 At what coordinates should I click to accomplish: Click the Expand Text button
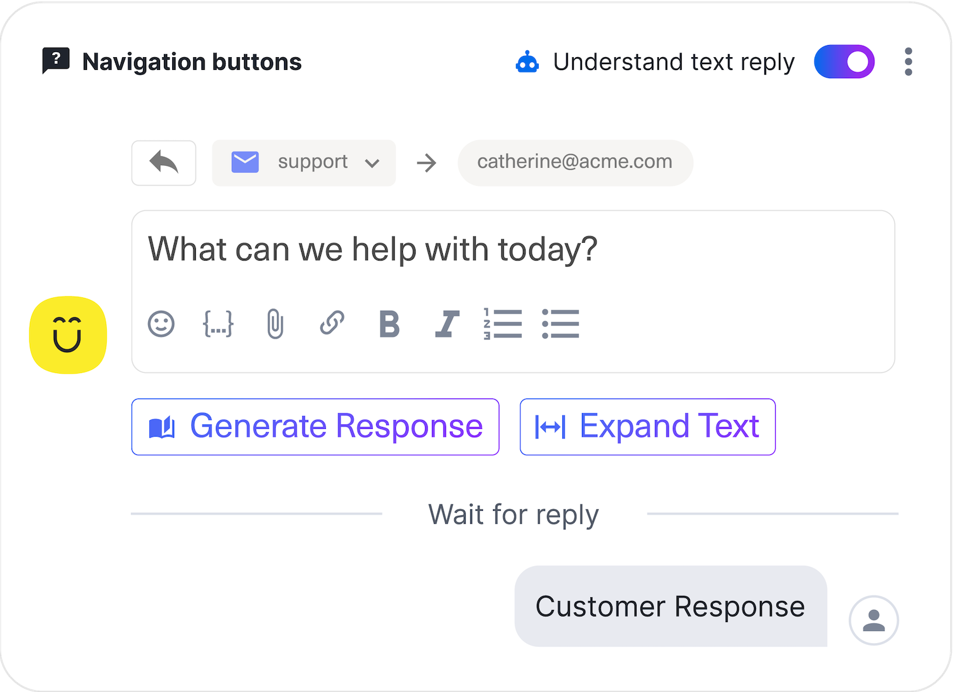coord(647,426)
